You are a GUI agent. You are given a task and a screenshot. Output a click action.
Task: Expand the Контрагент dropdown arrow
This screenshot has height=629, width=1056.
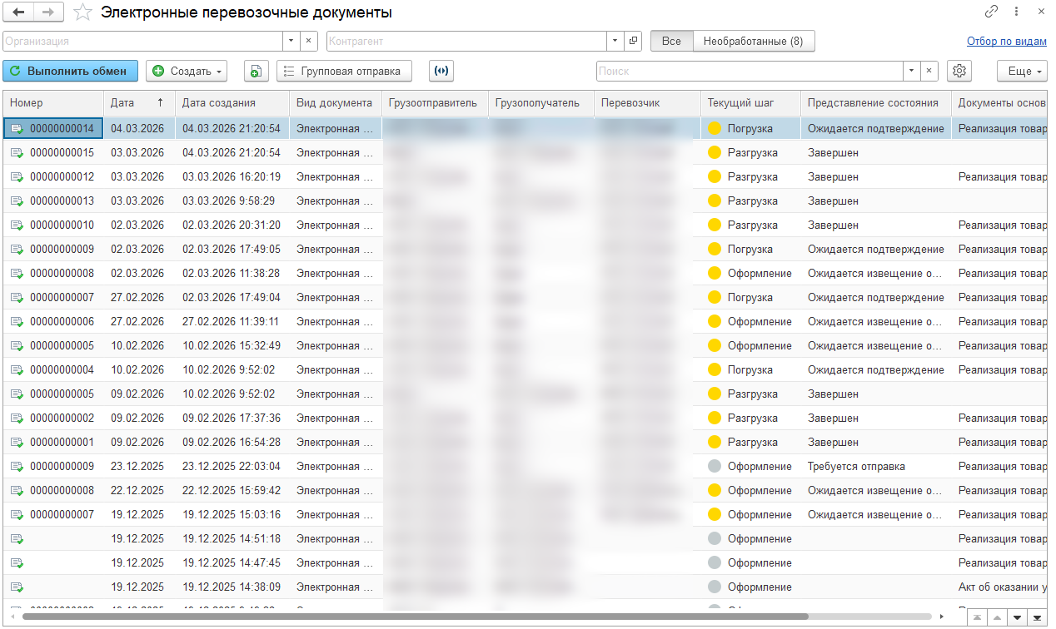(616, 41)
